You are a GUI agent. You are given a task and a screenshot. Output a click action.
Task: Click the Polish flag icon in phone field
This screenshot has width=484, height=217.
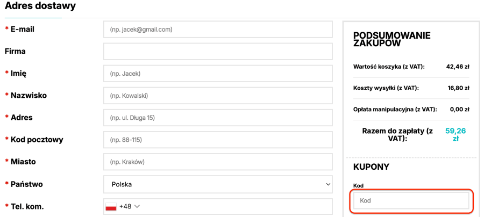pos(111,207)
